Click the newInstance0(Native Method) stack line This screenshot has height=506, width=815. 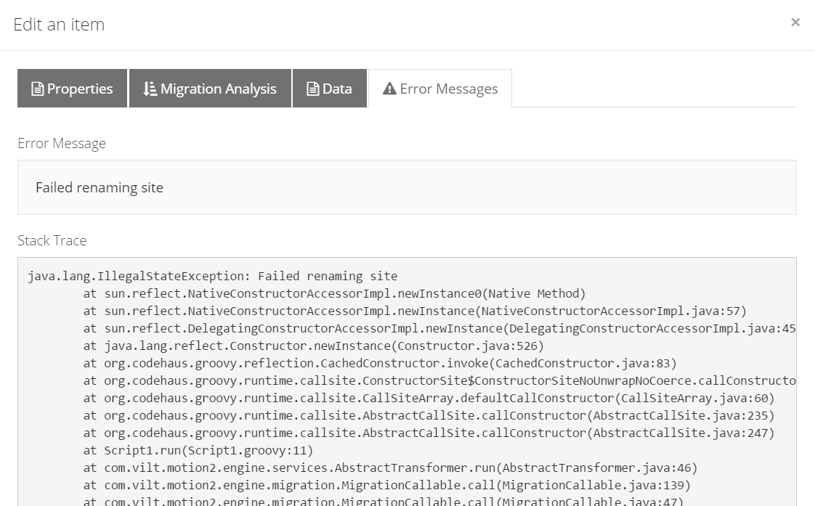click(x=334, y=293)
